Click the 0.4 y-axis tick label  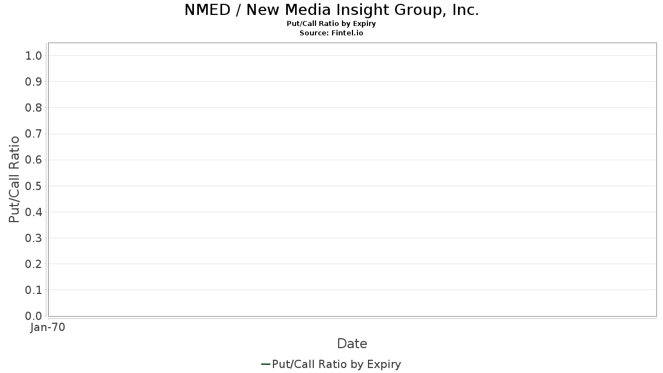click(34, 212)
